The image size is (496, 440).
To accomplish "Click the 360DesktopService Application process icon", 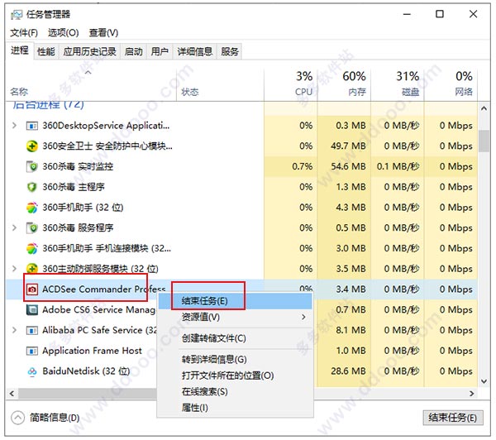I will click(x=32, y=126).
